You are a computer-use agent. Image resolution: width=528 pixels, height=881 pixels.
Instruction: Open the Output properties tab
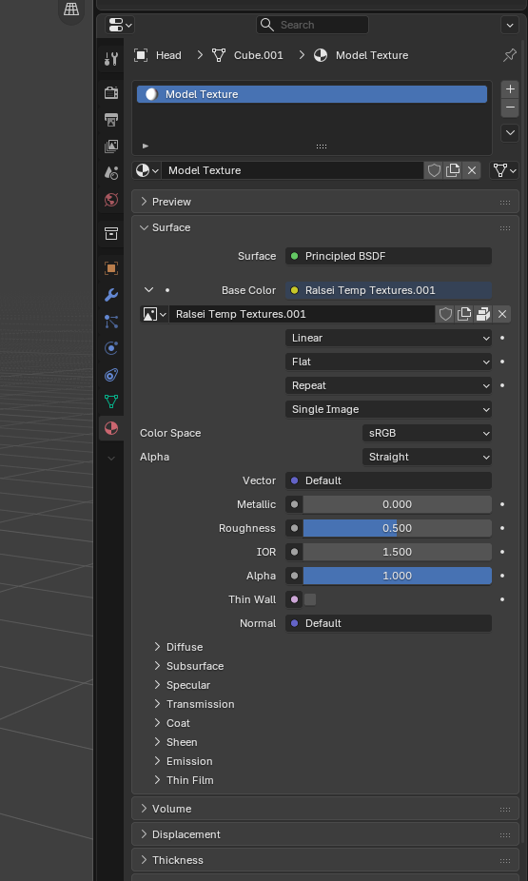coord(111,119)
